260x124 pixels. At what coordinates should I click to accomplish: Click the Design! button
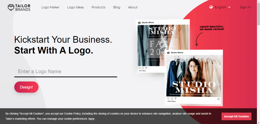click(x=26, y=87)
